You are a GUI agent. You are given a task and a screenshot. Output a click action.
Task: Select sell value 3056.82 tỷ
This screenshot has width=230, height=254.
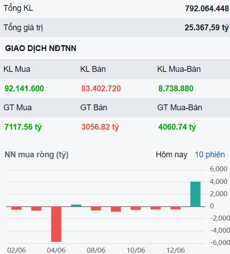[x=100, y=127]
